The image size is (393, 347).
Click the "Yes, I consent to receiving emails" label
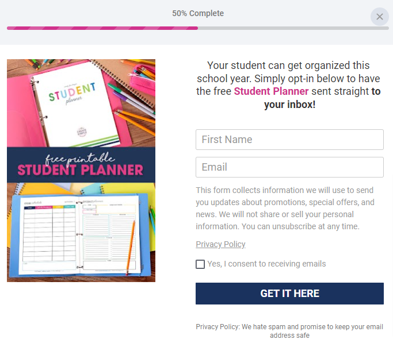tap(266, 264)
